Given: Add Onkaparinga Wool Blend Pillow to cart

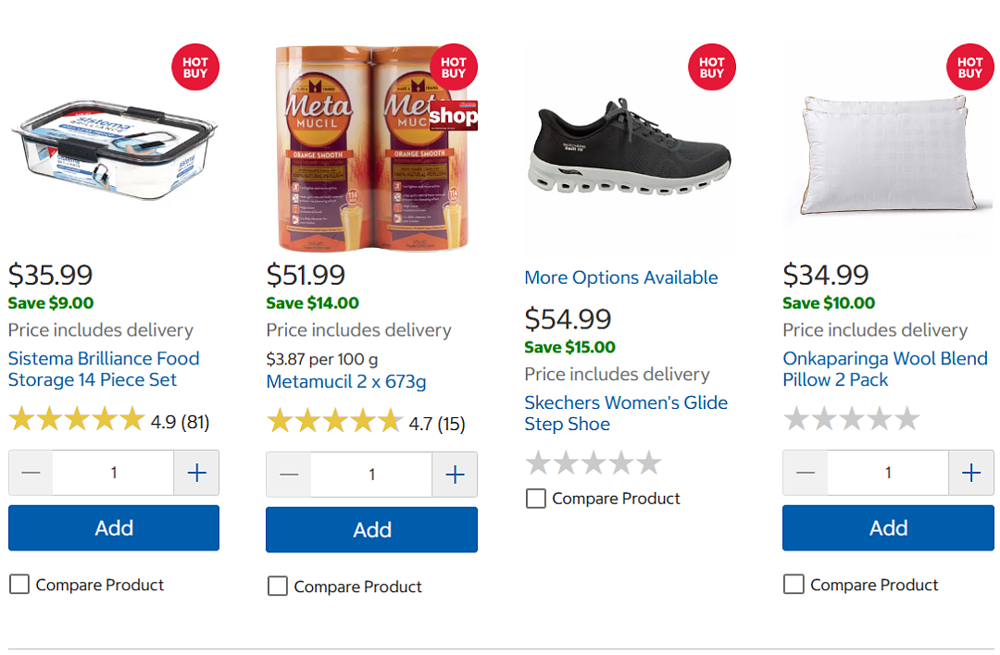Looking at the screenshot, I should (888, 528).
